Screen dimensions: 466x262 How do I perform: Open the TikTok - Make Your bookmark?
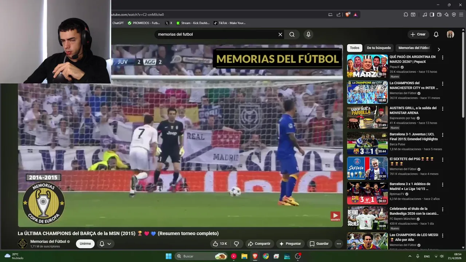(230, 23)
